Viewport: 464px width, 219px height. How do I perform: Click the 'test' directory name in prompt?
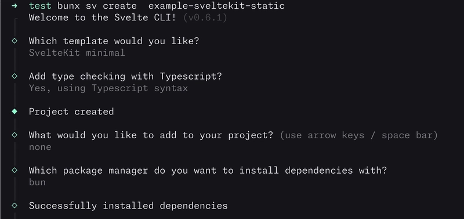click(x=40, y=6)
